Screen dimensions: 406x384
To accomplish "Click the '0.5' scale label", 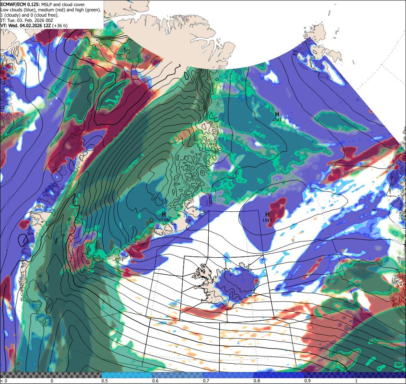I will coord(105,381).
